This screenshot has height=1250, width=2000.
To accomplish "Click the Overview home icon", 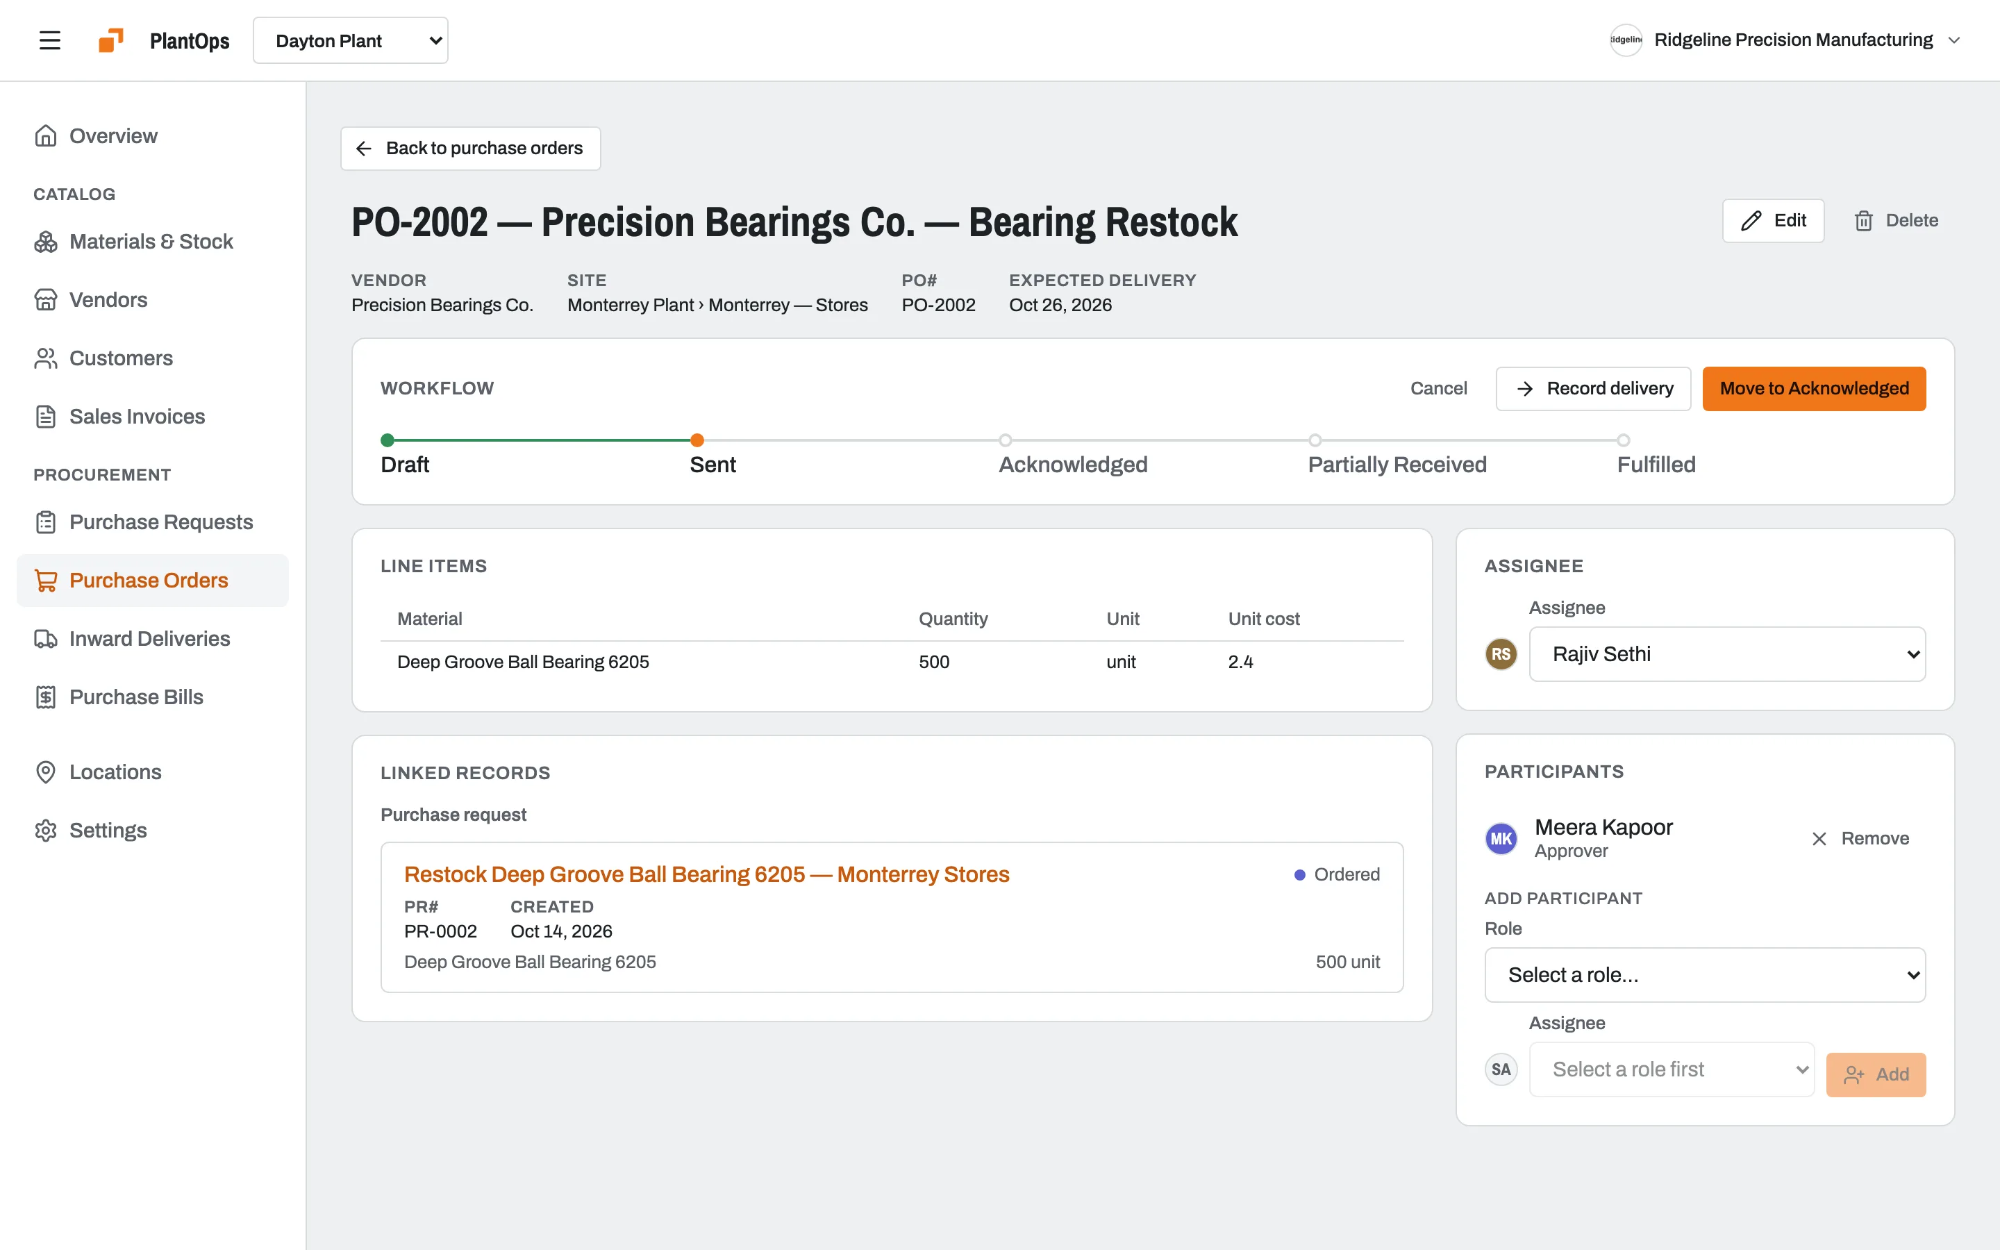I will pyautogui.click(x=45, y=135).
